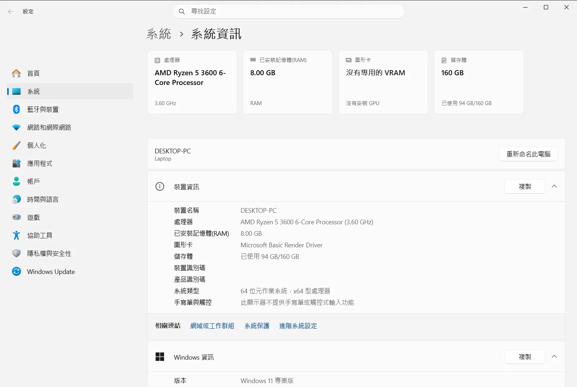Copy 裝置資訊 with 複製 button
This screenshot has width=577, height=387.
click(x=525, y=186)
